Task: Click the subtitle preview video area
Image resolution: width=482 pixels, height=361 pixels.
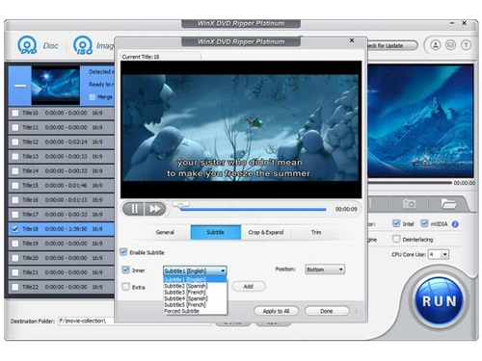Action: tap(241, 129)
